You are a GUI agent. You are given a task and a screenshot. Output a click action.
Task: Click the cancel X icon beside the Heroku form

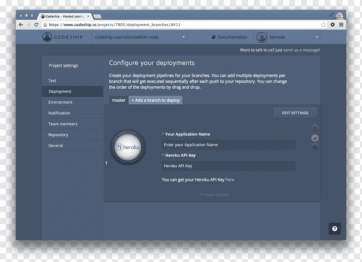click(x=315, y=128)
